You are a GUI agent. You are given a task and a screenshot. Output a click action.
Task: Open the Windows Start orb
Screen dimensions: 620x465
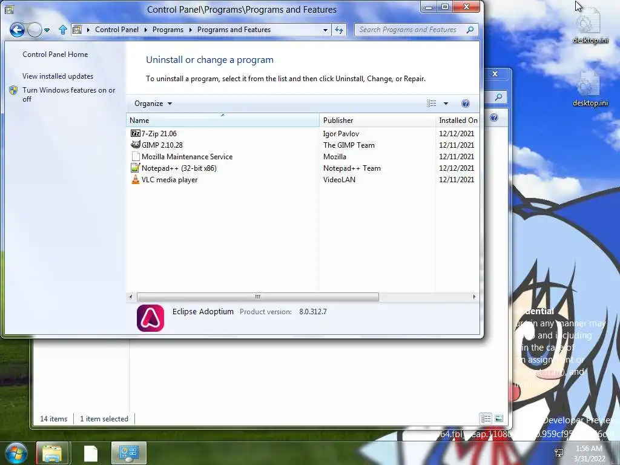(16, 453)
